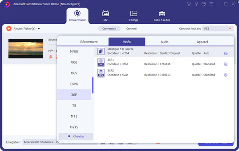The height and width of the screenshot is (151, 239).
Task: Open the MV tab
Action: tap(106, 16)
